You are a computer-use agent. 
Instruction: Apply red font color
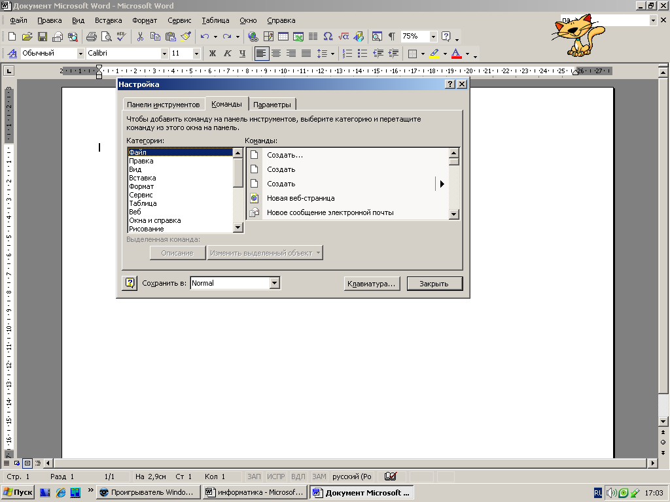[456, 54]
